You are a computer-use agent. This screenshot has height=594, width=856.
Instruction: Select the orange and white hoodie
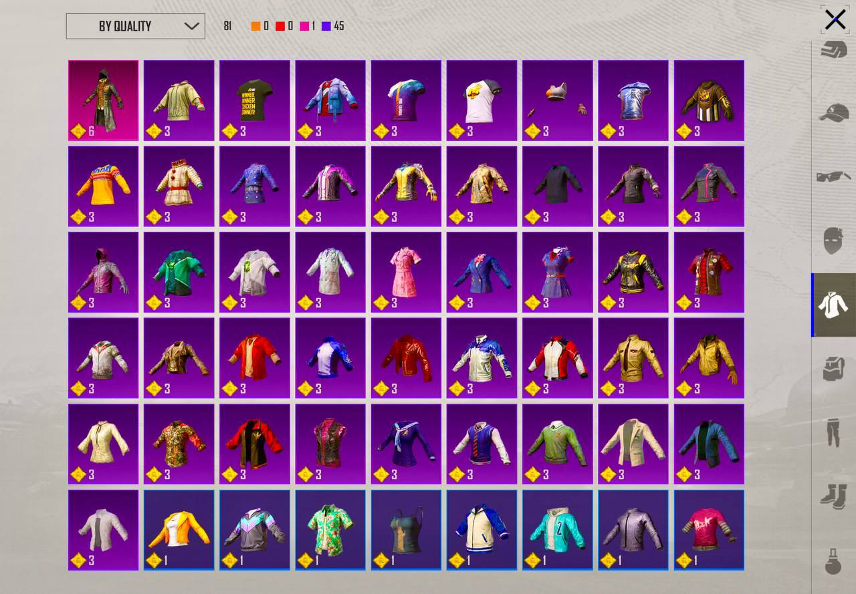(179, 530)
